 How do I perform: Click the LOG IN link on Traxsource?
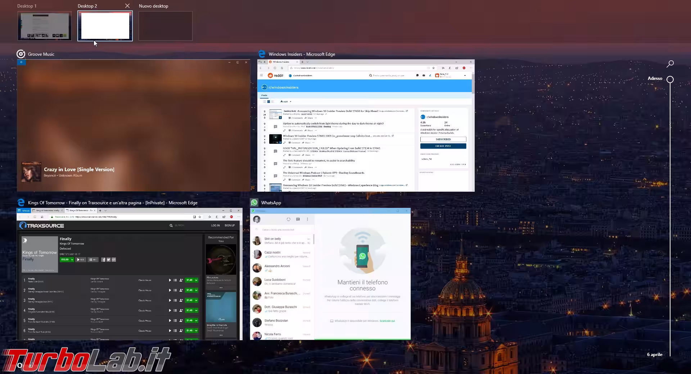point(215,225)
